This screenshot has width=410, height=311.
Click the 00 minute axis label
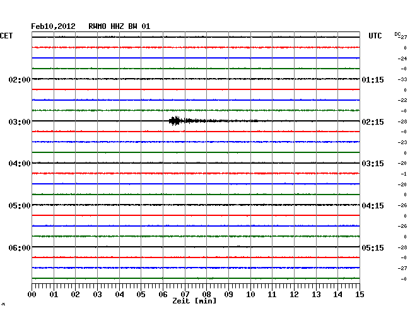[x=32, y=295]
